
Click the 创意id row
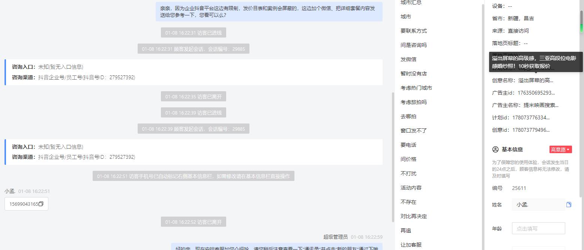[521, 130]
